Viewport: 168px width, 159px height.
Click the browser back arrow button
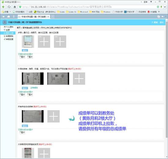3,7
